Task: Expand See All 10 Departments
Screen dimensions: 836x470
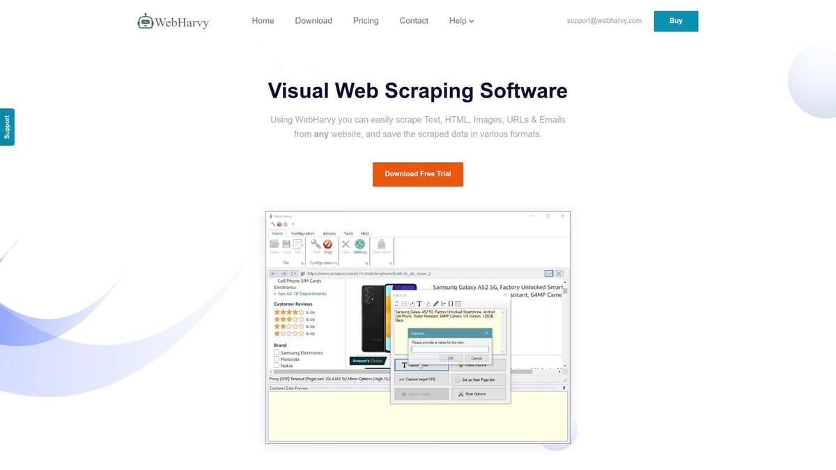Action: click(301, 294)
